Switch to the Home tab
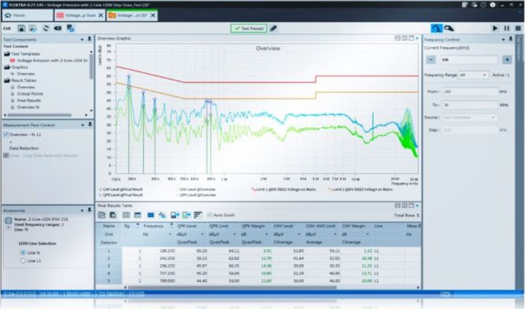This screenshot has height=309, width=525. click(x=17, y=15)
